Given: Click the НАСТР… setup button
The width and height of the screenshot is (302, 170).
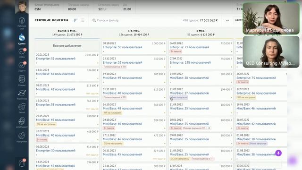Looking at the screenshot, I should [x=238, y=20].
